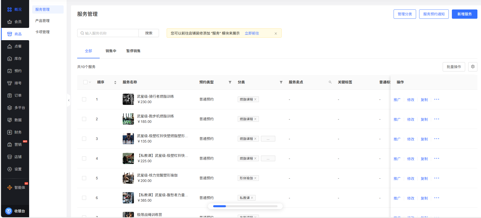Open the 收银台 cashier icon
Screen dimensions: 481x218
point(9,211)
